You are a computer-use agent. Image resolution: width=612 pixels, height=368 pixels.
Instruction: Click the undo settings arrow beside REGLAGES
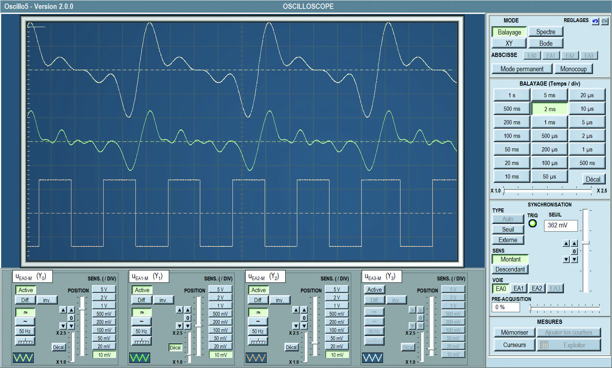(x=595, y=21)
